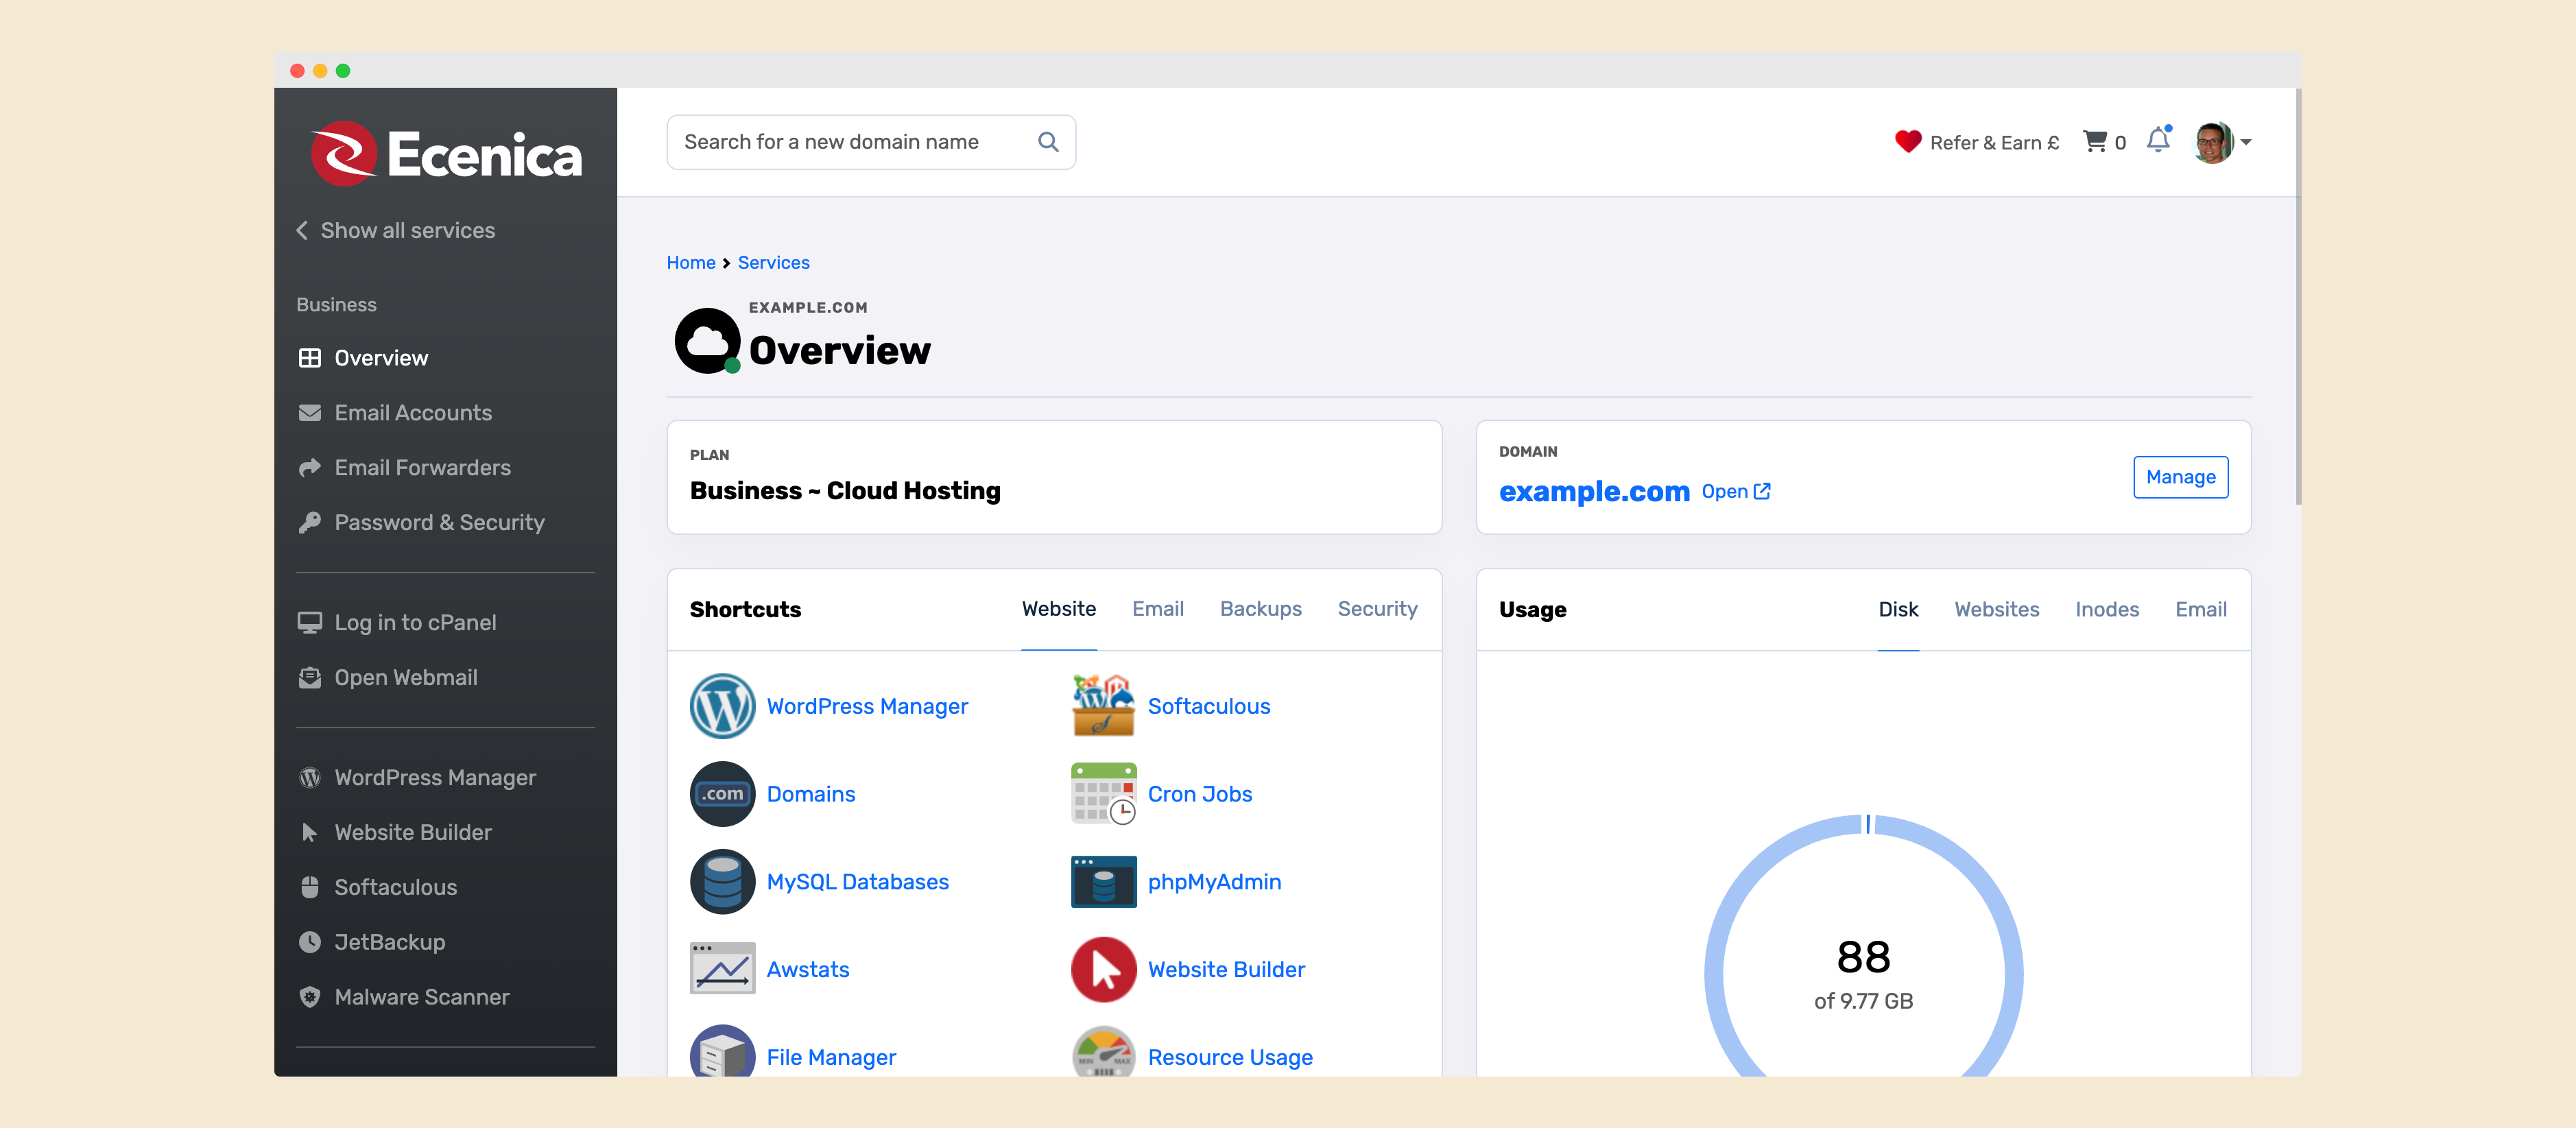
Task: Click the Ecenica logo
Action: click(446, 154)
